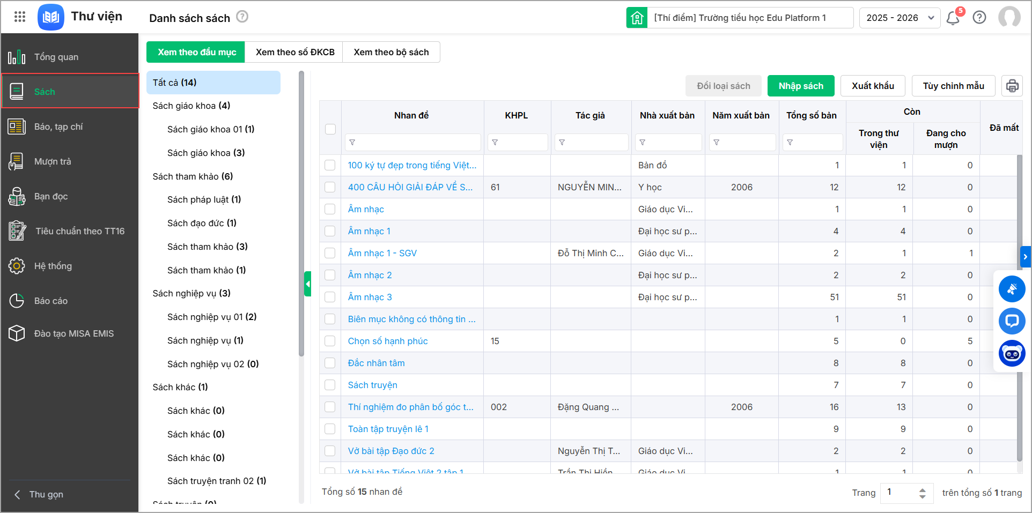Click the printer icon button
The width and height of the screenshot is (1032, 513).
(1012, 86)
